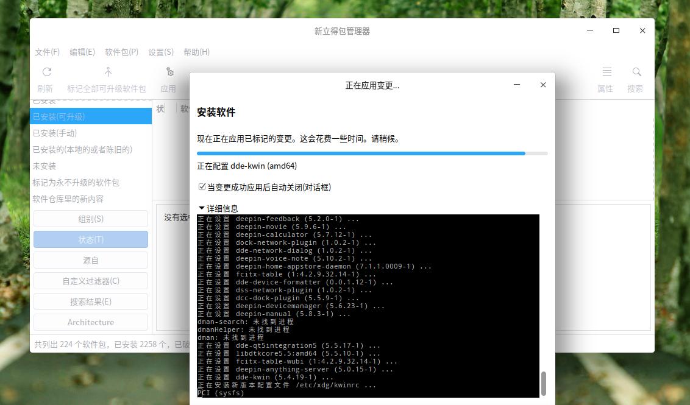This screenshot has width=690, height=405.
Task: Click the Architecture filter button
Action: coord(90,322)
